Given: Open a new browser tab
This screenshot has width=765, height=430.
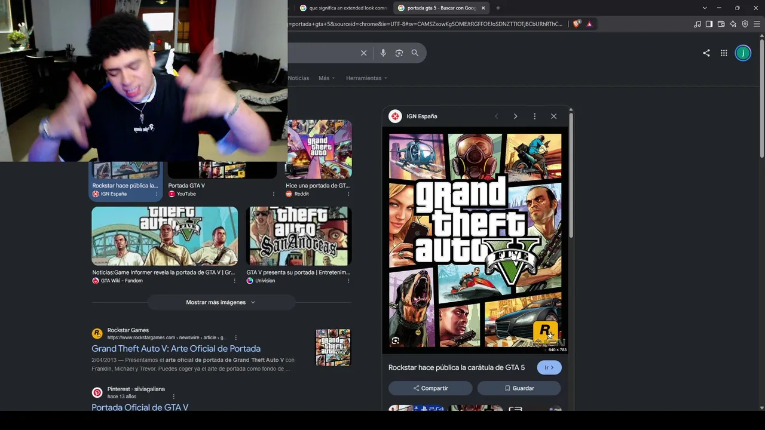Looking at the screenshot, I should click(498, 8).
